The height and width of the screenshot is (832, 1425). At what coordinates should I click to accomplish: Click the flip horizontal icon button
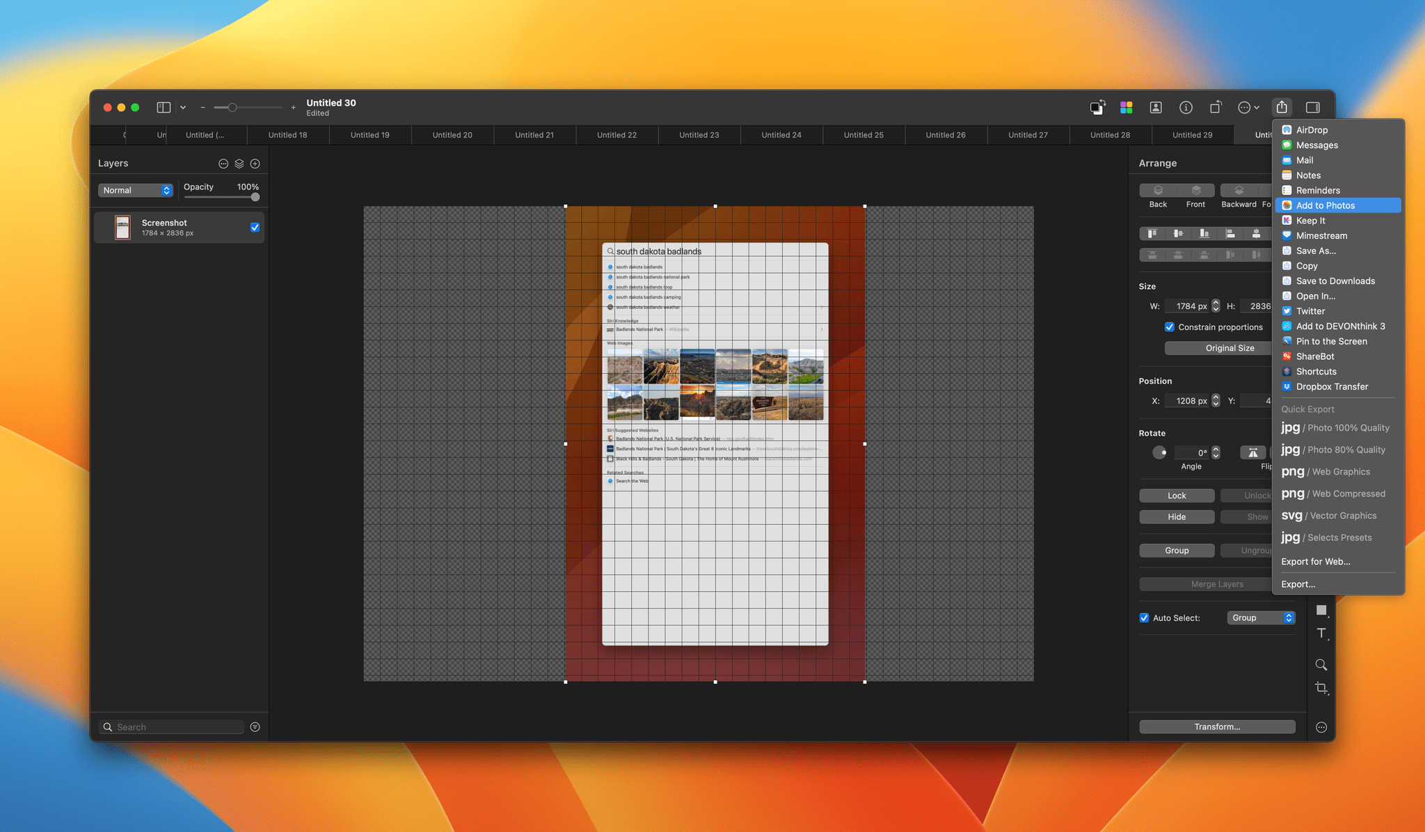pos(1252,453)
